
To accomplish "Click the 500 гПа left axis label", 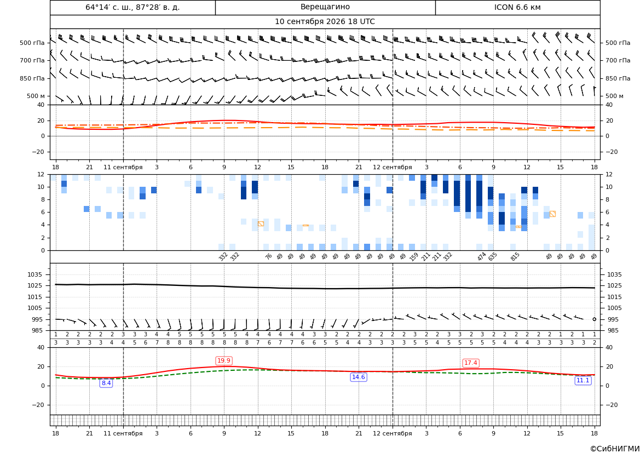I will click(x=32, y=43).
